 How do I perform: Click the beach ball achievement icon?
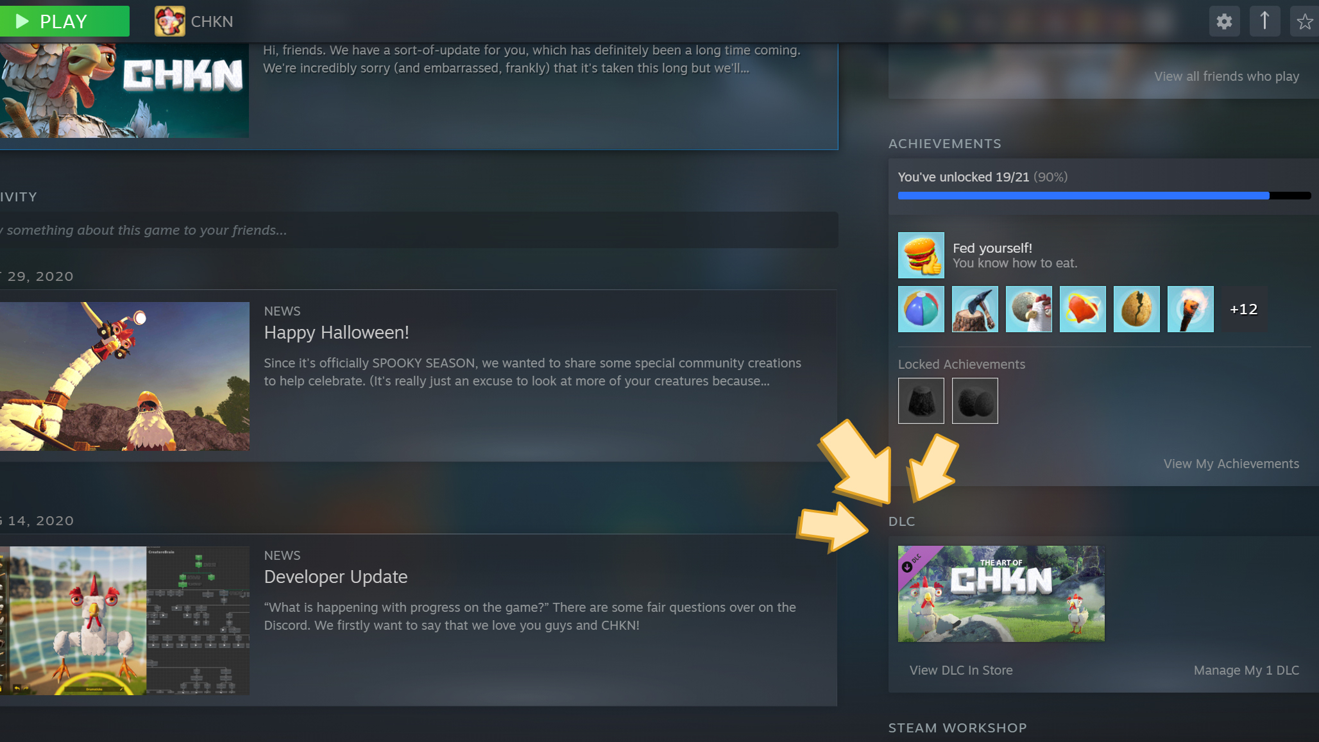tap(921, 309)
